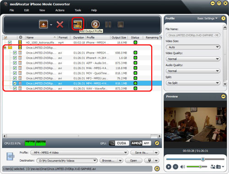
Task: Click the Save As... button
Action: [142, 152]
